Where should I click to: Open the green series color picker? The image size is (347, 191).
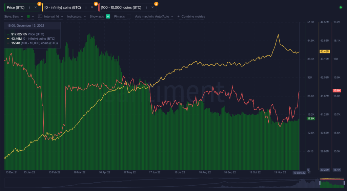tap(30, 16)
